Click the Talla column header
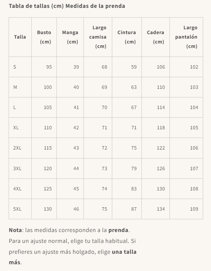The image size is (211, 271). (20, 37)
